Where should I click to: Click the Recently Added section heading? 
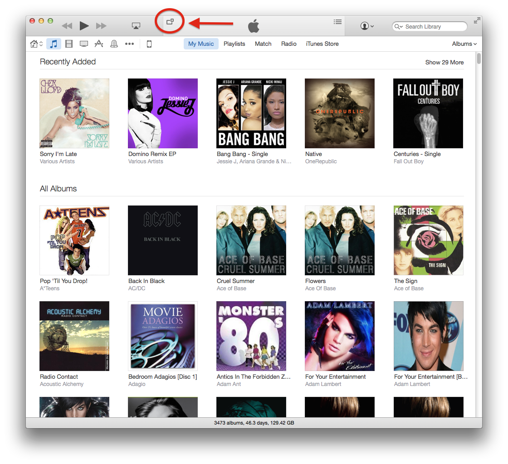point(68,62)
